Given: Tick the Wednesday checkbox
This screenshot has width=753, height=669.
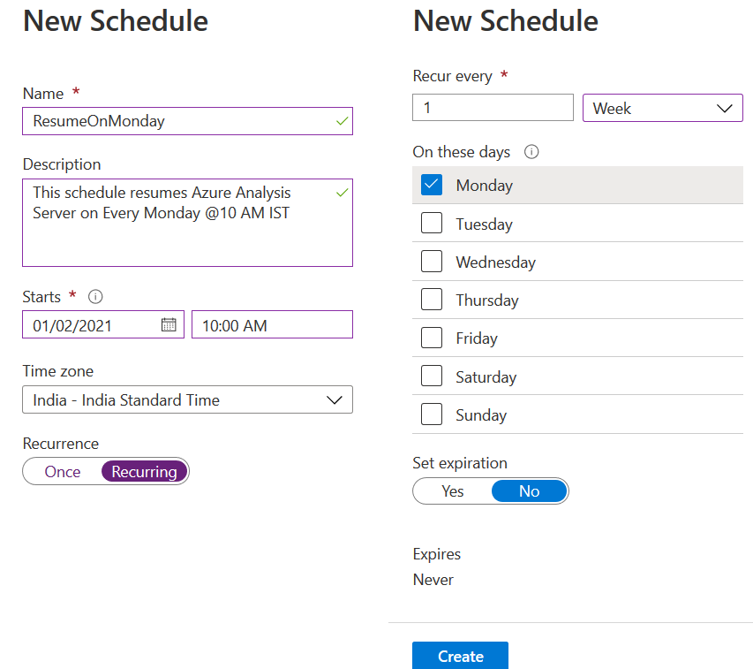Looking at the screenshot, I should (x=432, y=262).
